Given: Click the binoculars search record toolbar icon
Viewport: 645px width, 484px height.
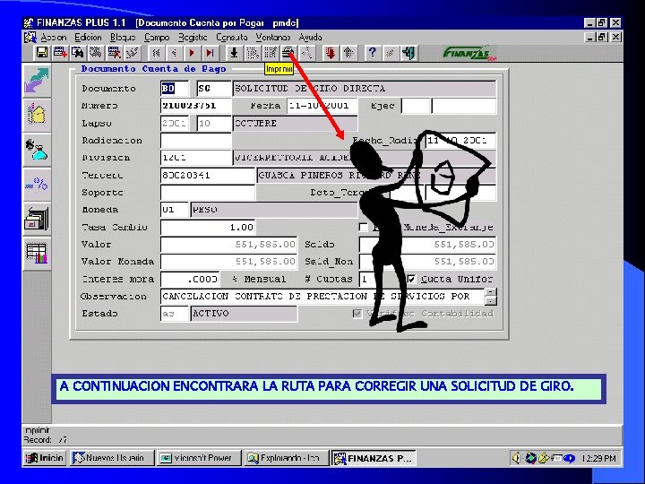Looking at the screenshot, I should point(78,53).
